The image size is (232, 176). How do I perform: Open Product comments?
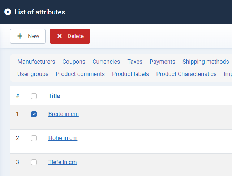pyautogui.click(x=80, y=74)
